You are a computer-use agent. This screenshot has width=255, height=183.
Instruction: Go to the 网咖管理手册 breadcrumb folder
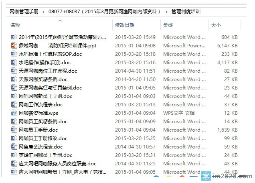click(24, 12)
